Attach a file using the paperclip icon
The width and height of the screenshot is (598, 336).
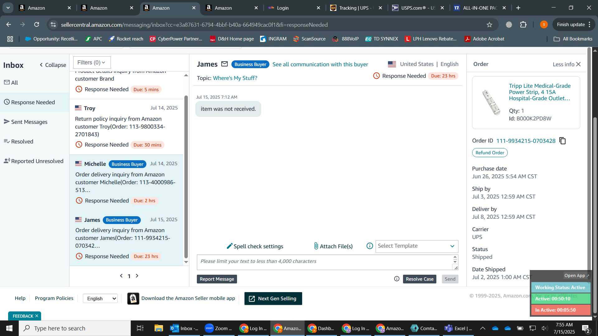click(316, 246)
